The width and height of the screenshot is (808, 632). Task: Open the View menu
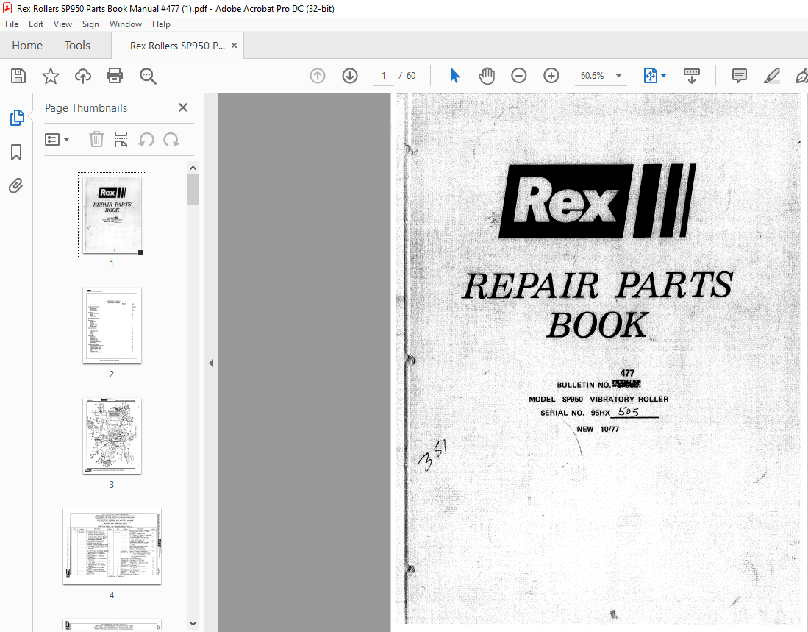coord(62,24)
